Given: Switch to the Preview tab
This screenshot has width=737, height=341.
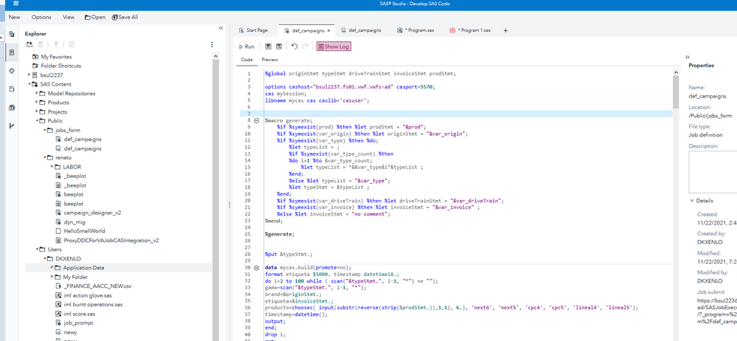Looking at the screenshot, I should pos(269,60).
